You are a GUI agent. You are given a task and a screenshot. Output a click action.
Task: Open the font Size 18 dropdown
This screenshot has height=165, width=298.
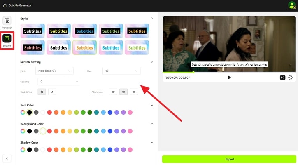click(x=121, y=71)
